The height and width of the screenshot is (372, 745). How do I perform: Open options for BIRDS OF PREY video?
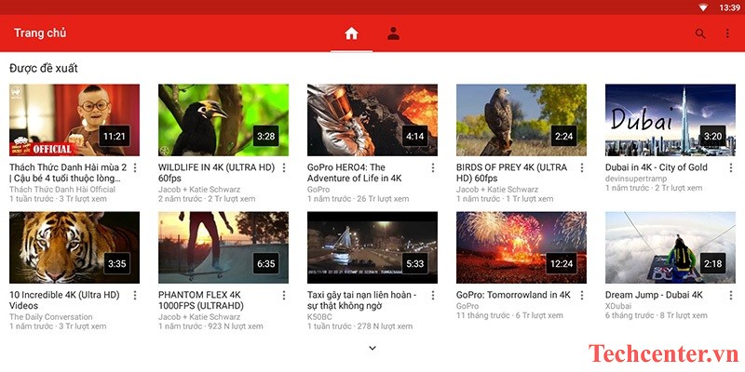(x=582, y=168)
